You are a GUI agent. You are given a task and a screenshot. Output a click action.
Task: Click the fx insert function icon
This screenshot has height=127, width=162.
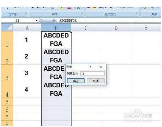(x=54, y=20)
